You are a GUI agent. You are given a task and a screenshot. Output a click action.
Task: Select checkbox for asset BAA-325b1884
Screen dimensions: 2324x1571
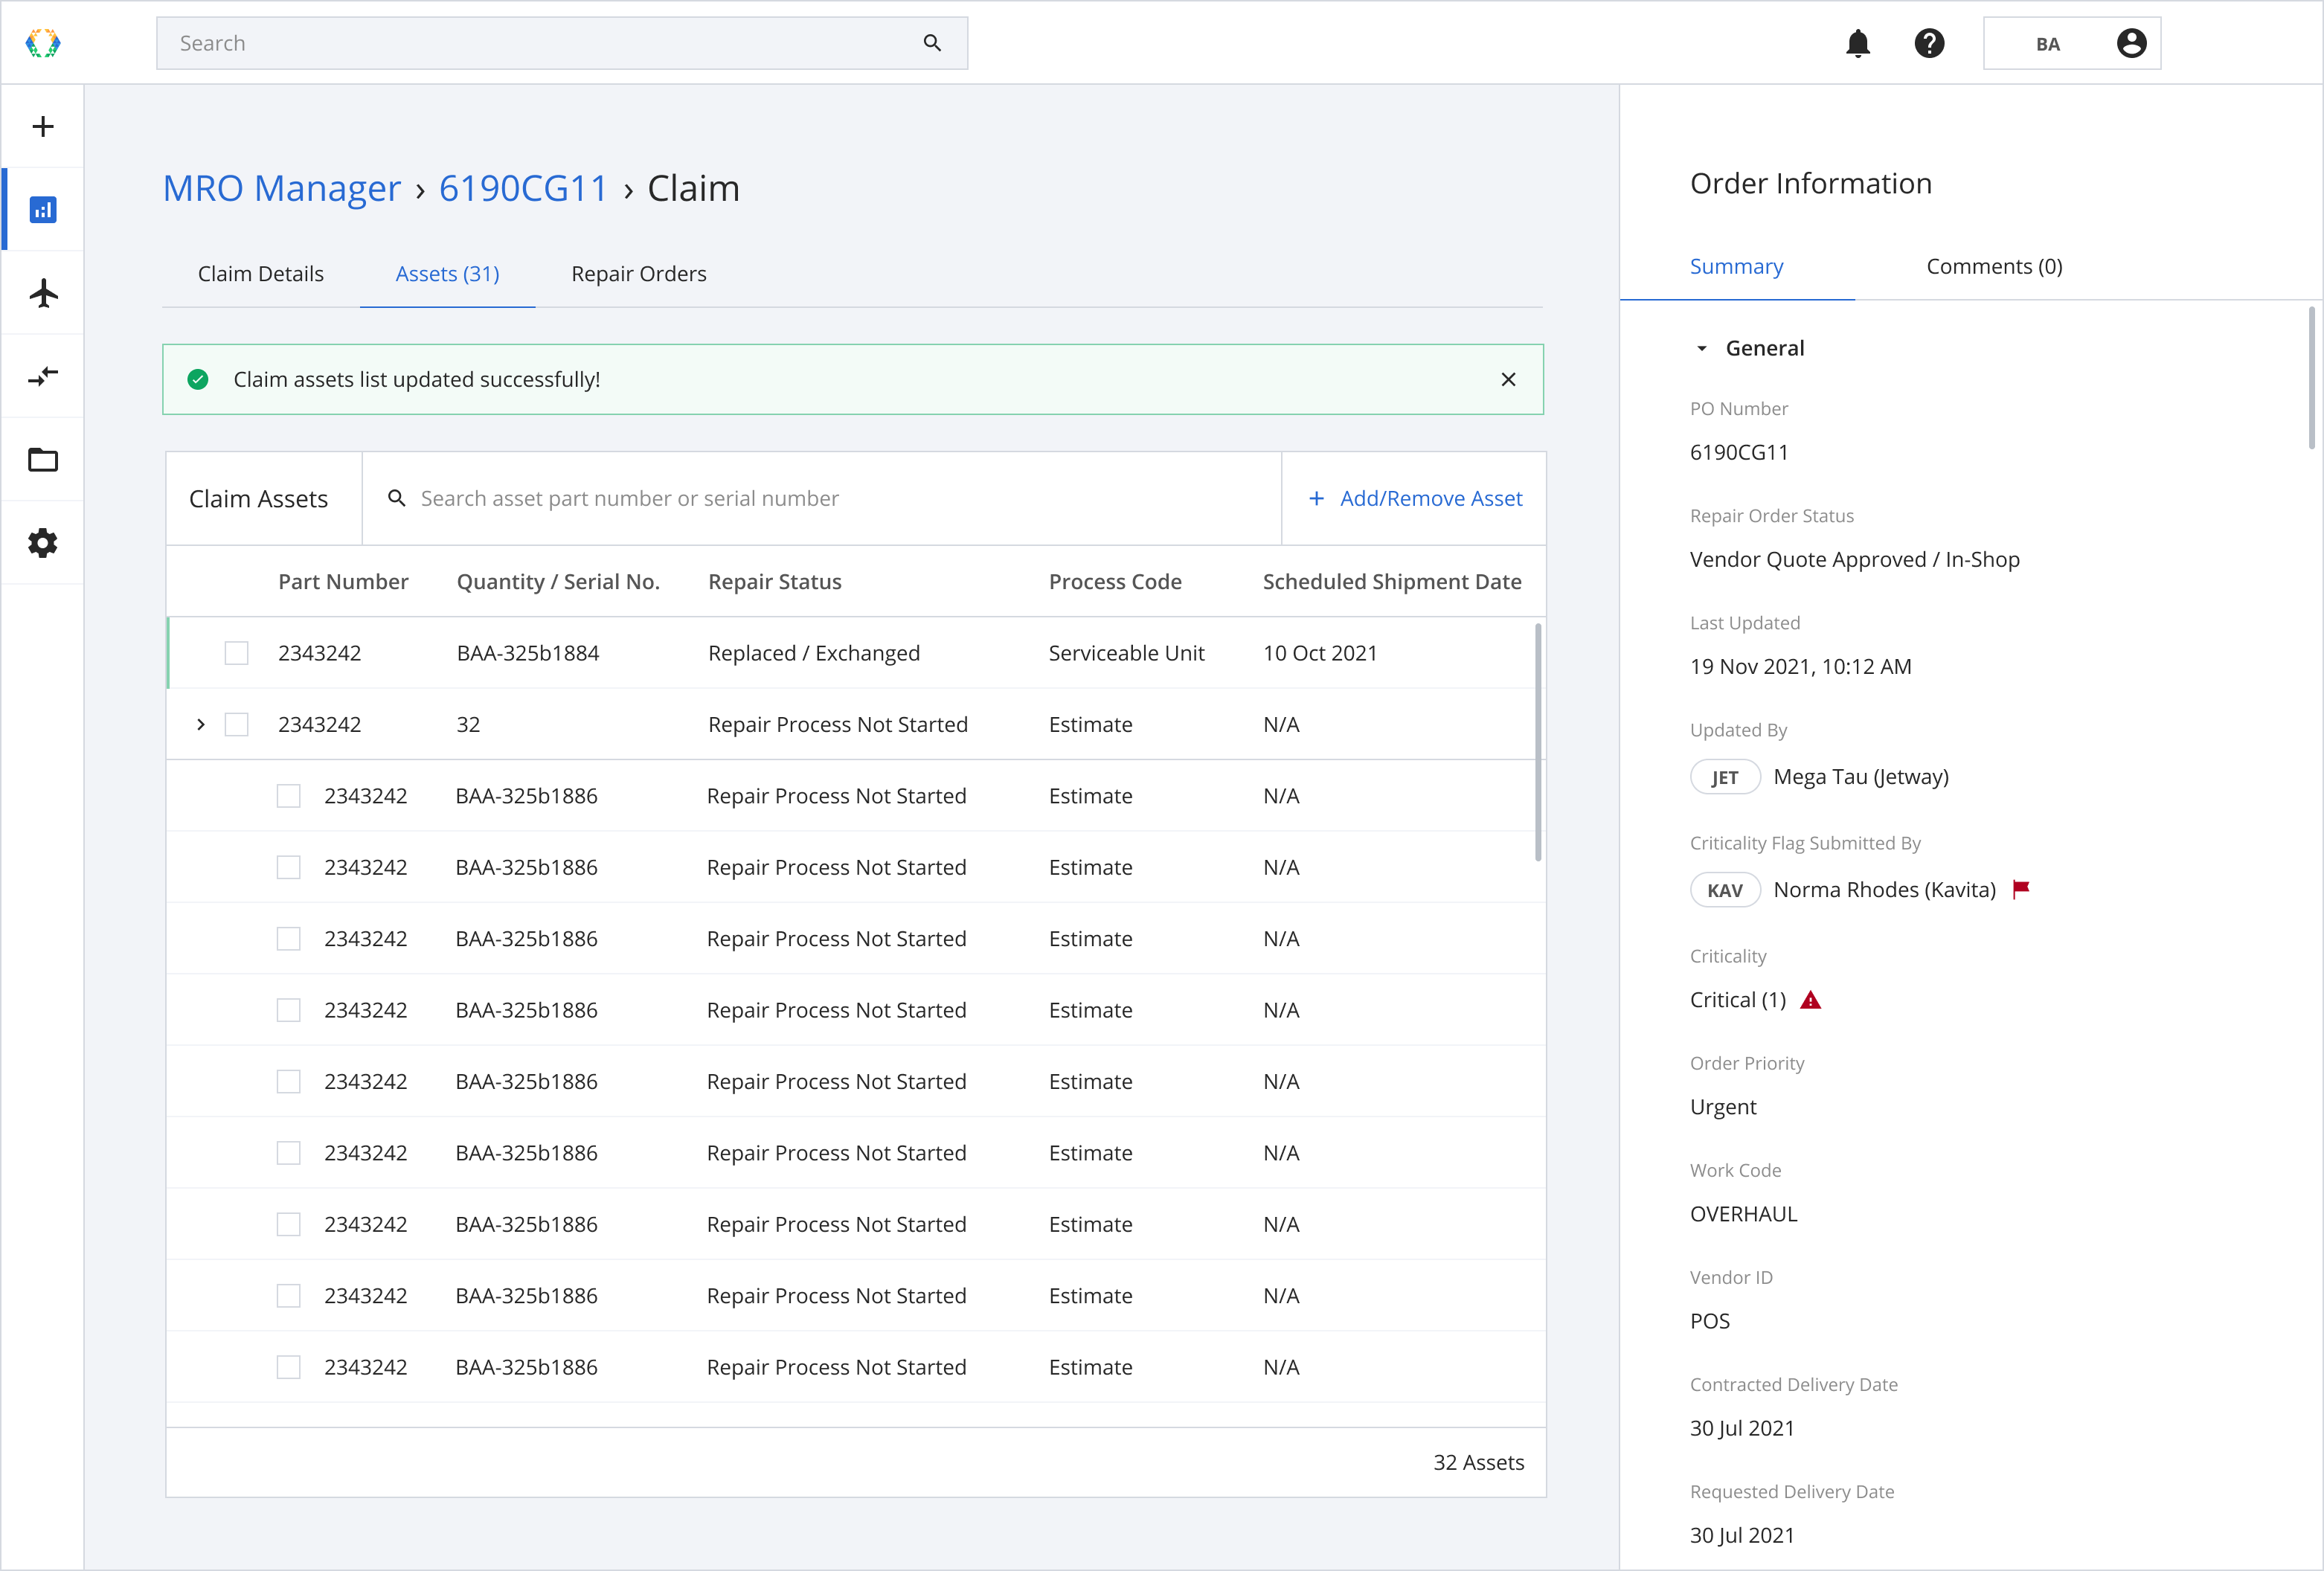236,653
